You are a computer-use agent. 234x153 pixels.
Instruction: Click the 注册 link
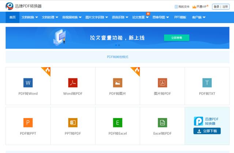[x=225, y=7]
